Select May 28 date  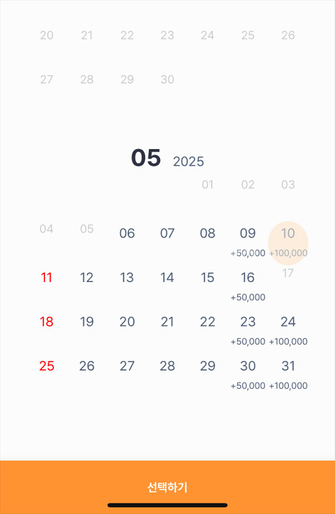coord(167,366)
